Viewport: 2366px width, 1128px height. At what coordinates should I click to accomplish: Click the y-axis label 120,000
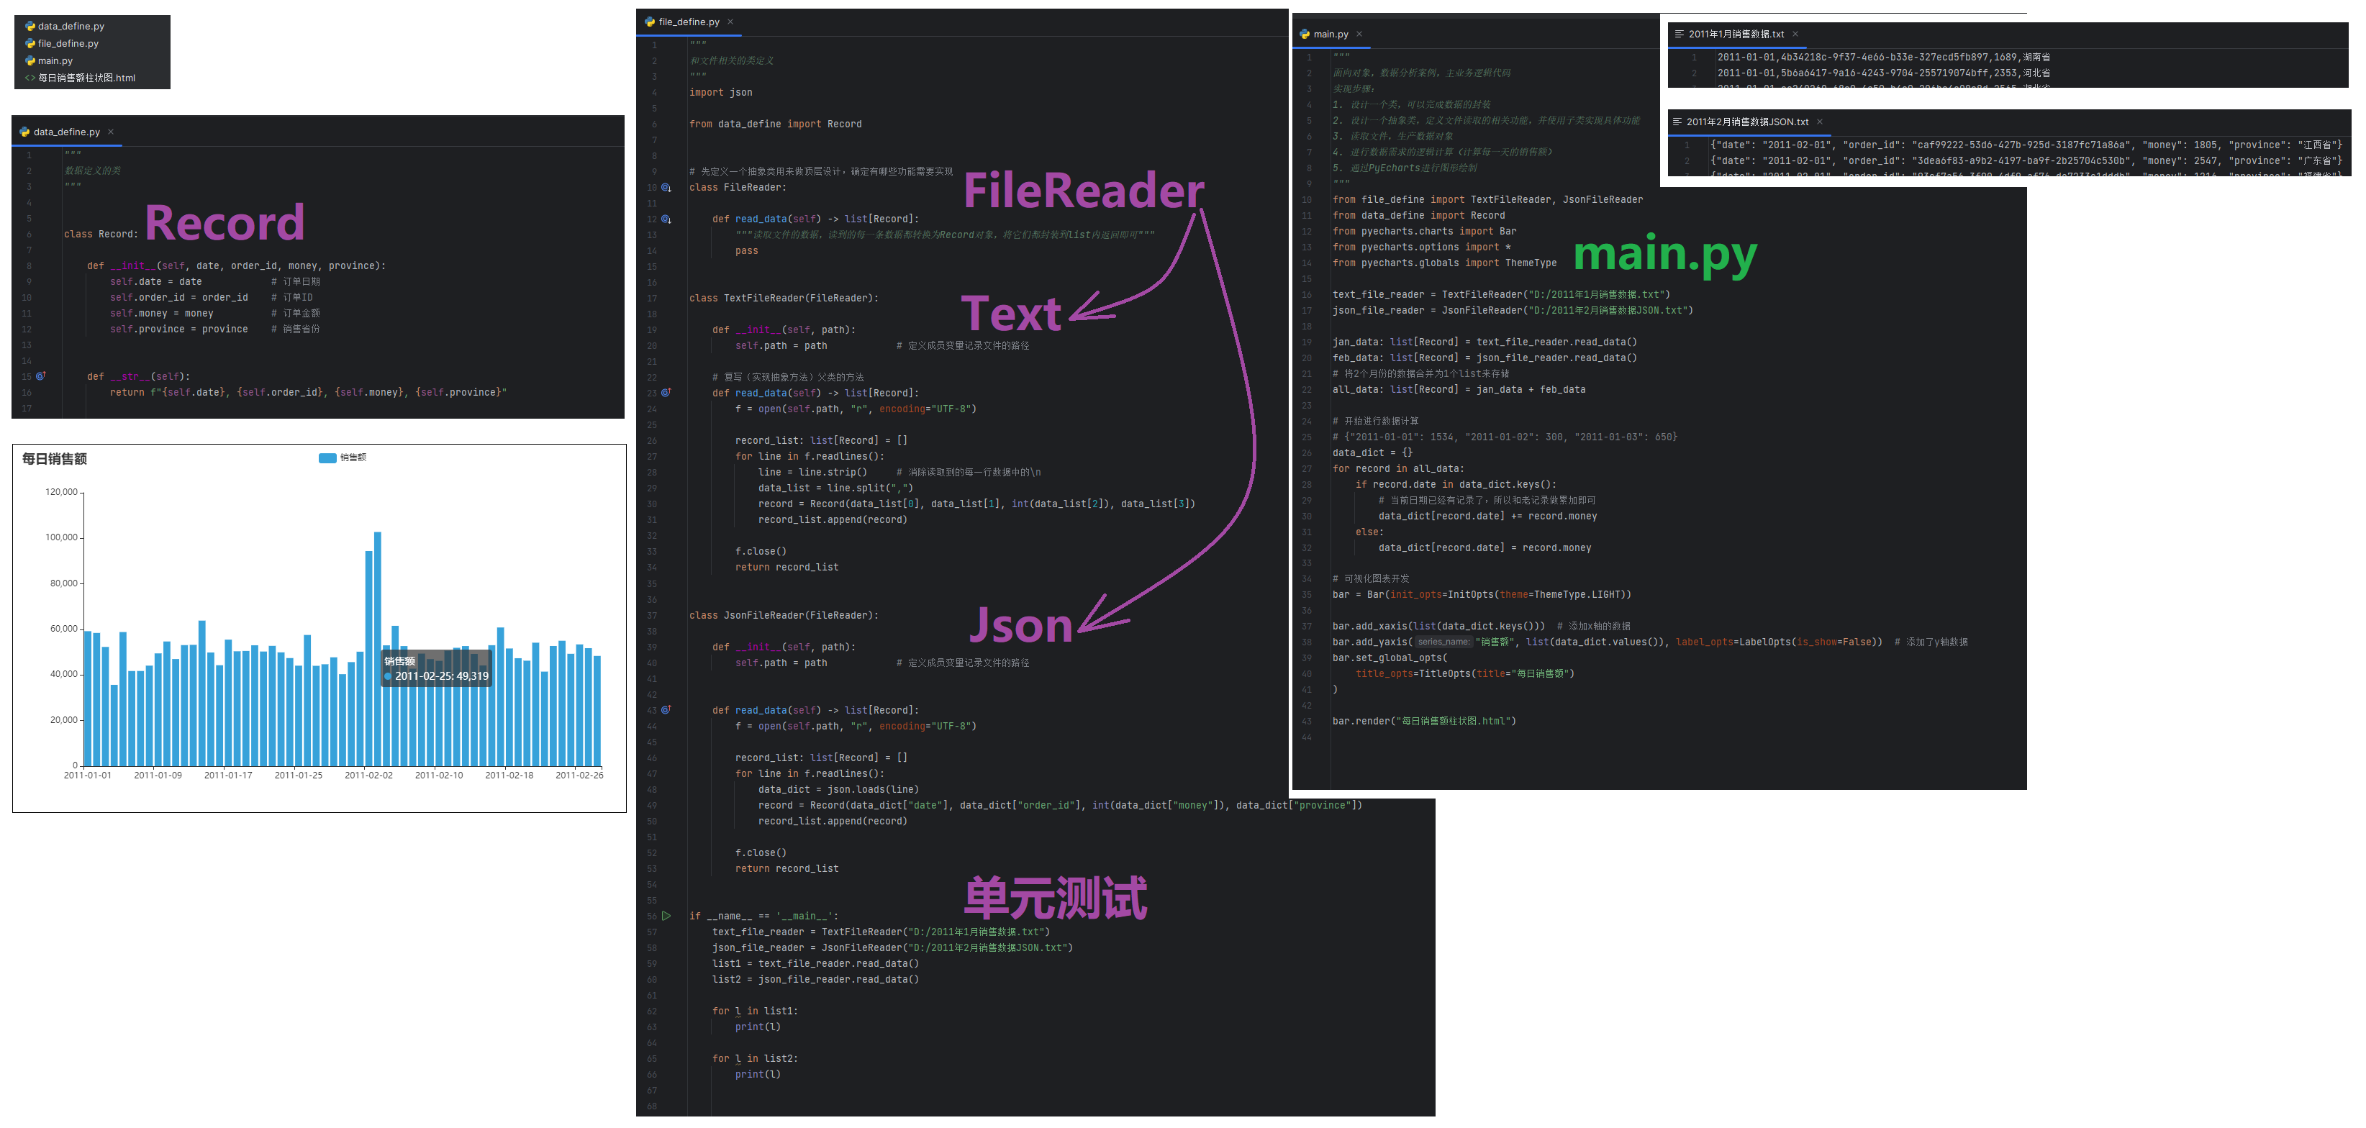[62, 492]
